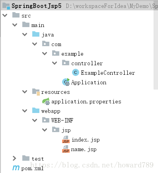This screenshot has height=173, width=158.
Task: Click the vertical scrollbar on right edge
Action: 156,45
